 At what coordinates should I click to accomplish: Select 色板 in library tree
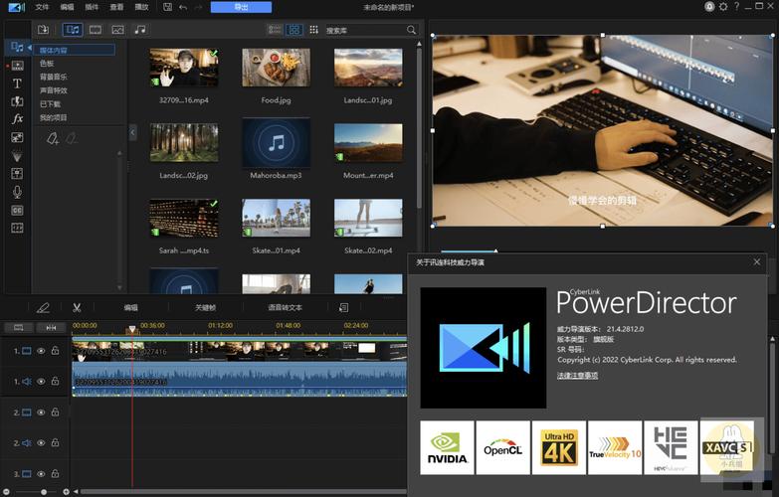[47, 64]
